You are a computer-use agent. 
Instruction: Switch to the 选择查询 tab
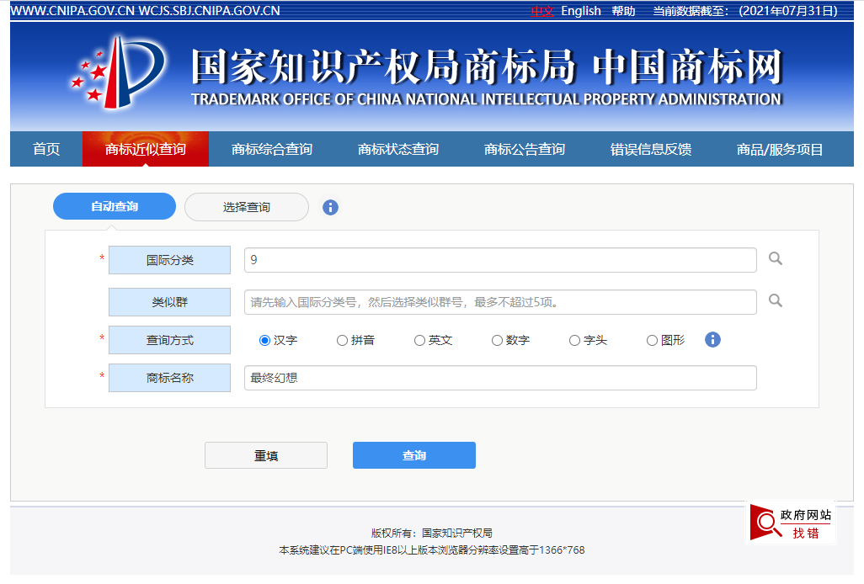coord(247,207)
